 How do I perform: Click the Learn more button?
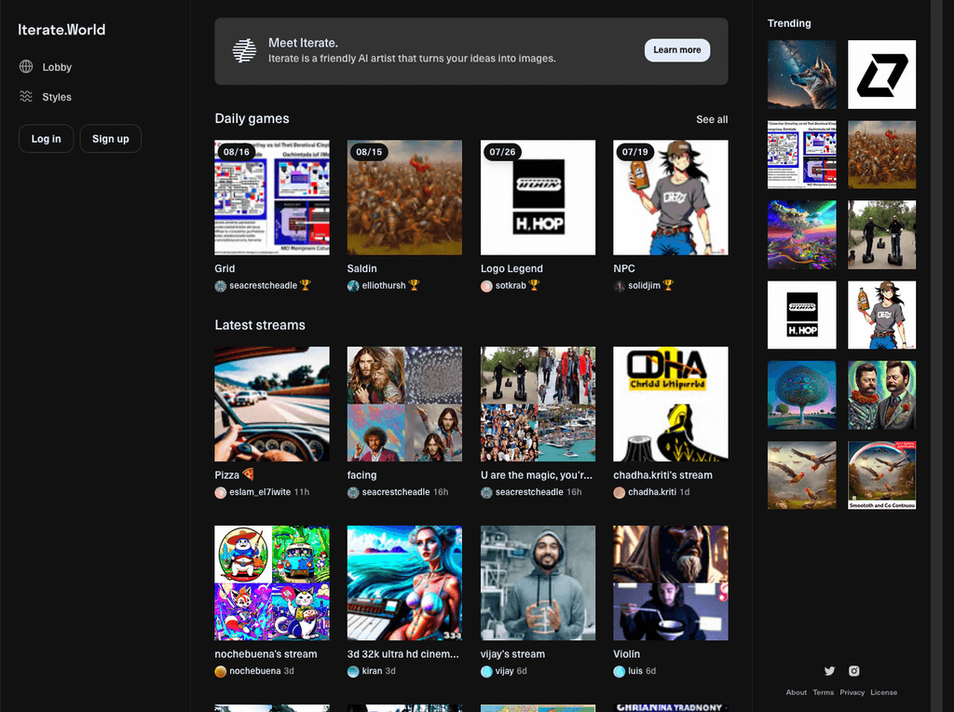pos(677,50)
